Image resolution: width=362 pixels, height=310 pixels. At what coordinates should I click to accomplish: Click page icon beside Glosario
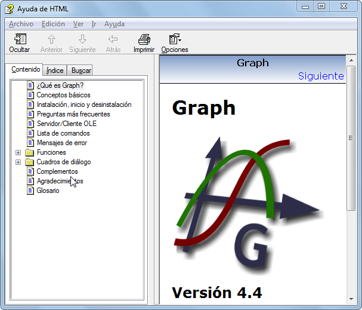pos(30,191)
